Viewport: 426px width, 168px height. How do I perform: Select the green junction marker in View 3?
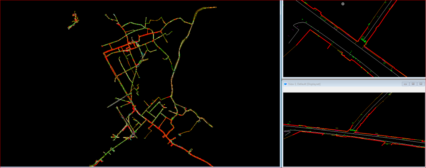click(x=353, y=130)
